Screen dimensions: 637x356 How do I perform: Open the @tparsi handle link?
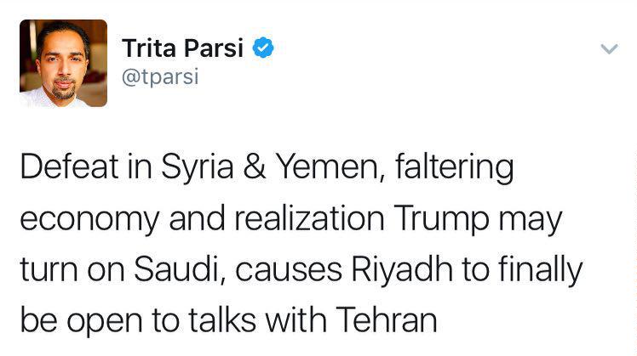pos(160,77)
